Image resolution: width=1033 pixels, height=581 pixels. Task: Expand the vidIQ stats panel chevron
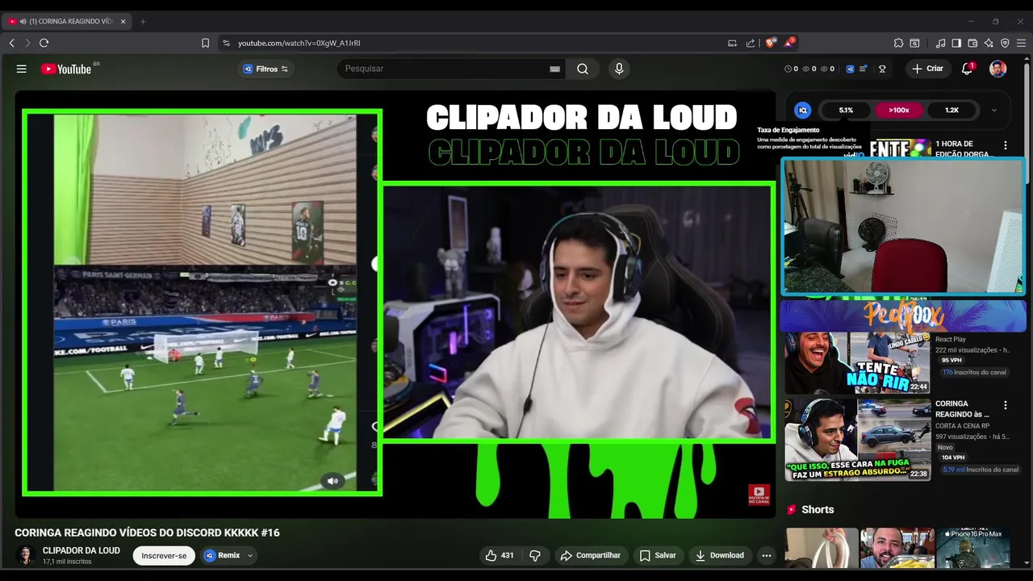point(994,110)
